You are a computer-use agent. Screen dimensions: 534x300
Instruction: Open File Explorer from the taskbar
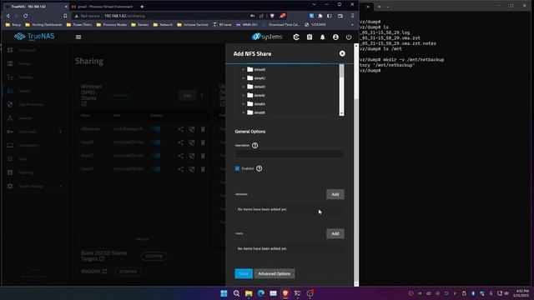249,293
